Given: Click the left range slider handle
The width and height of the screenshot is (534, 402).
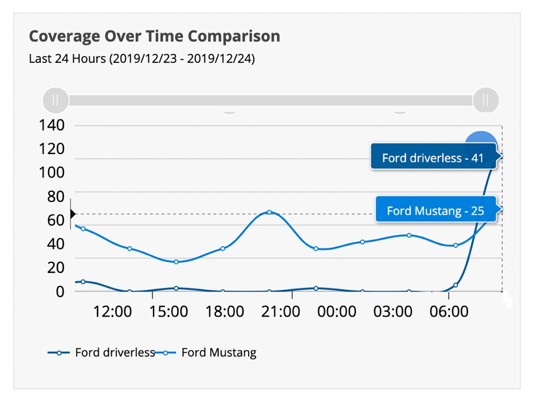Looking at the screenshot, I should pyautogui.click(x=56, y=100).
